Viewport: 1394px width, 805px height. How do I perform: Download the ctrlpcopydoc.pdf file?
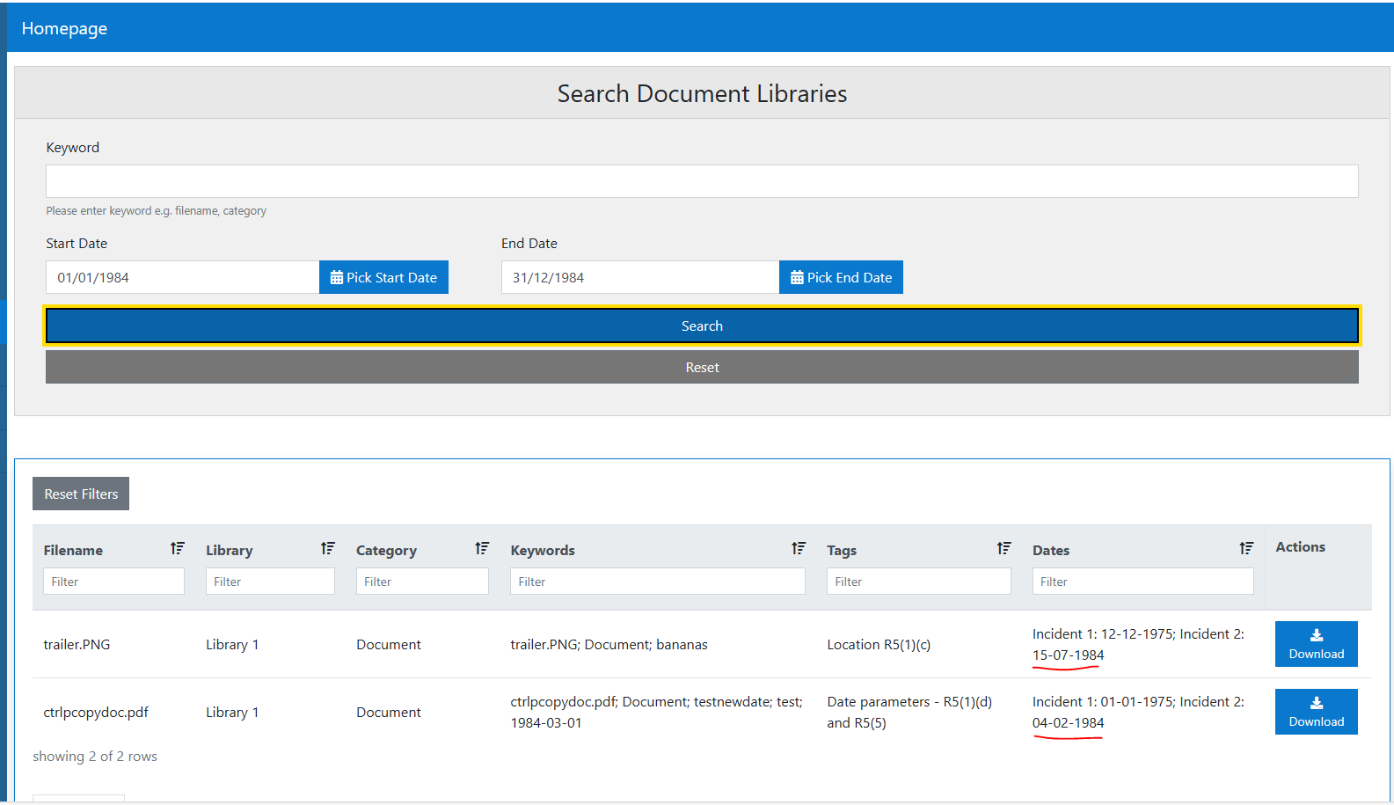(x=1317, y=712)
